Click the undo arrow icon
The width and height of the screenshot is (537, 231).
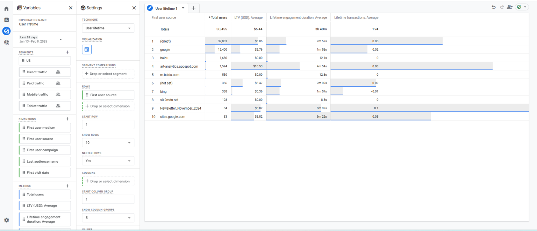(x=494, y=7)
